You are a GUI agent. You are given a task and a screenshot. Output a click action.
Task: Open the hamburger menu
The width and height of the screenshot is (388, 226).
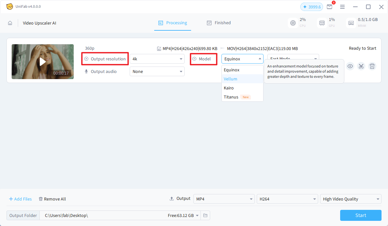pyautogui.click(x=342, y=6)
